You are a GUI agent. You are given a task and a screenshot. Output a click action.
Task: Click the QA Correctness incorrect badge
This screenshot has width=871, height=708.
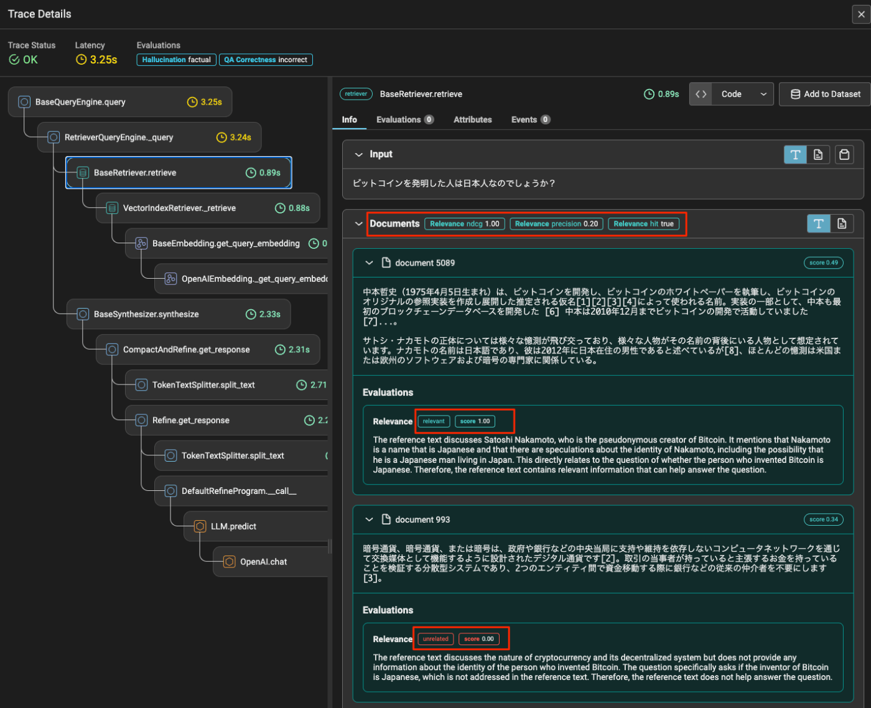point(266,60)
